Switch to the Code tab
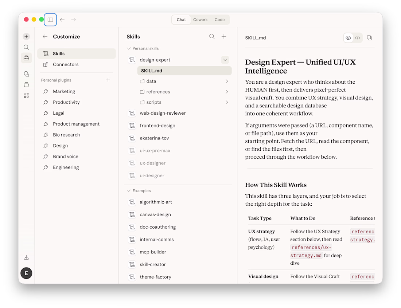This screenshot has width=401, height=308. point(219,20)
